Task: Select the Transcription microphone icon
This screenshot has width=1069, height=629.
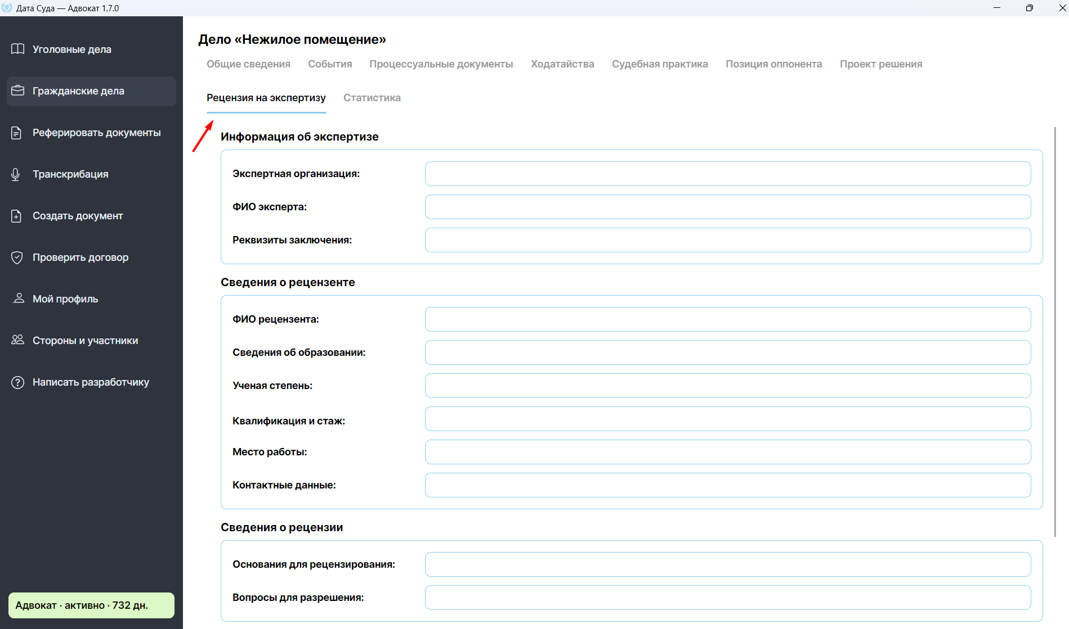Action: coord(16,174)
